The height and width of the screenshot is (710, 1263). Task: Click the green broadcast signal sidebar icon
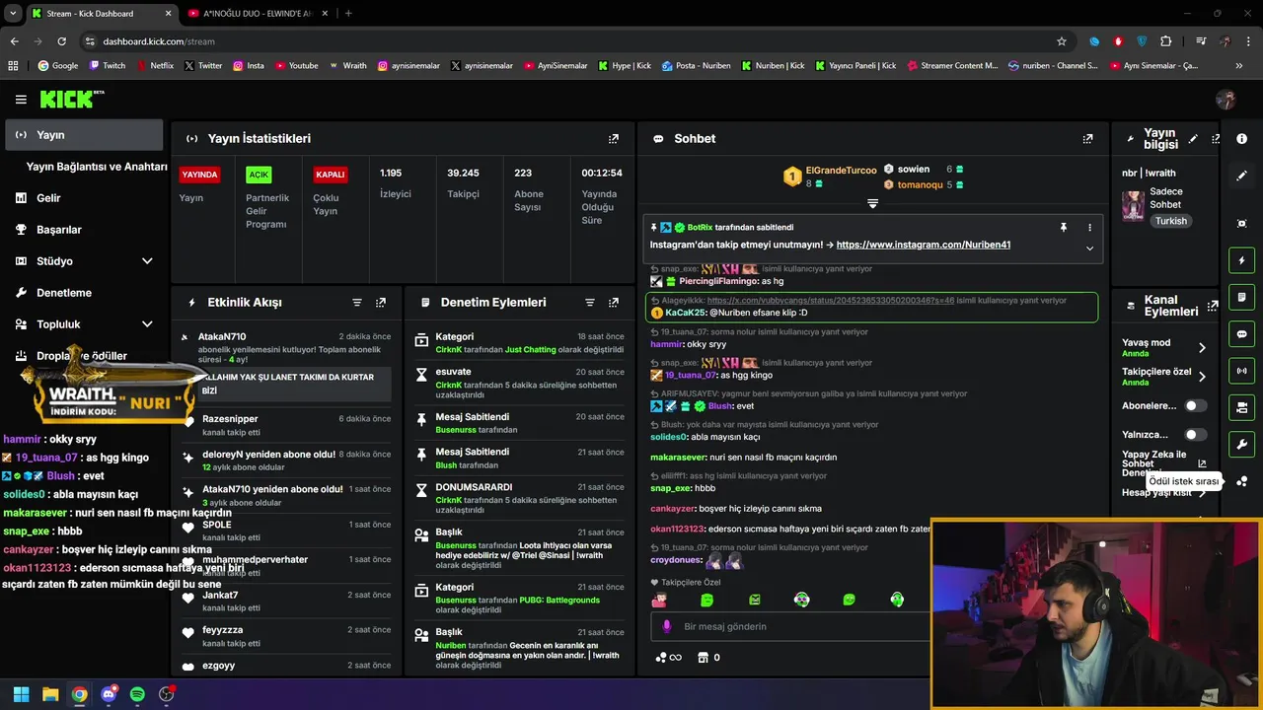[x=1242, y=371]
